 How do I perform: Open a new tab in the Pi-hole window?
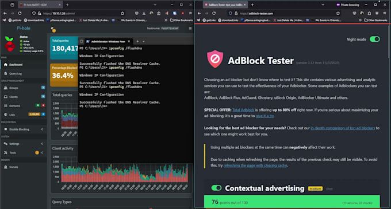coord(67,5)
